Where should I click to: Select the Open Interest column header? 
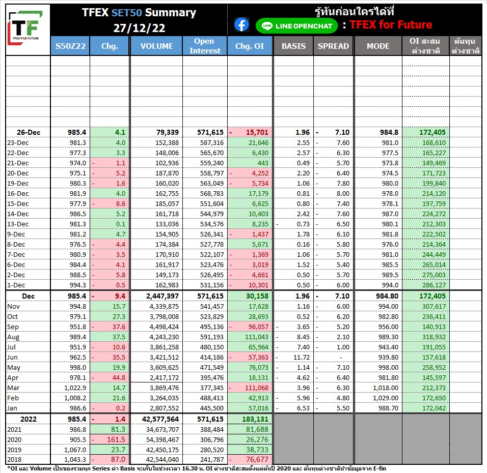pos(205,46)
